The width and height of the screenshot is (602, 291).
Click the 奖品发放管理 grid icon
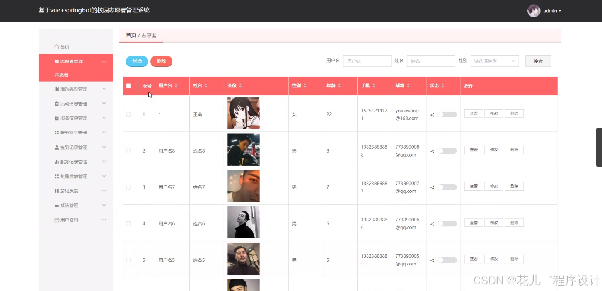point(57,176)
